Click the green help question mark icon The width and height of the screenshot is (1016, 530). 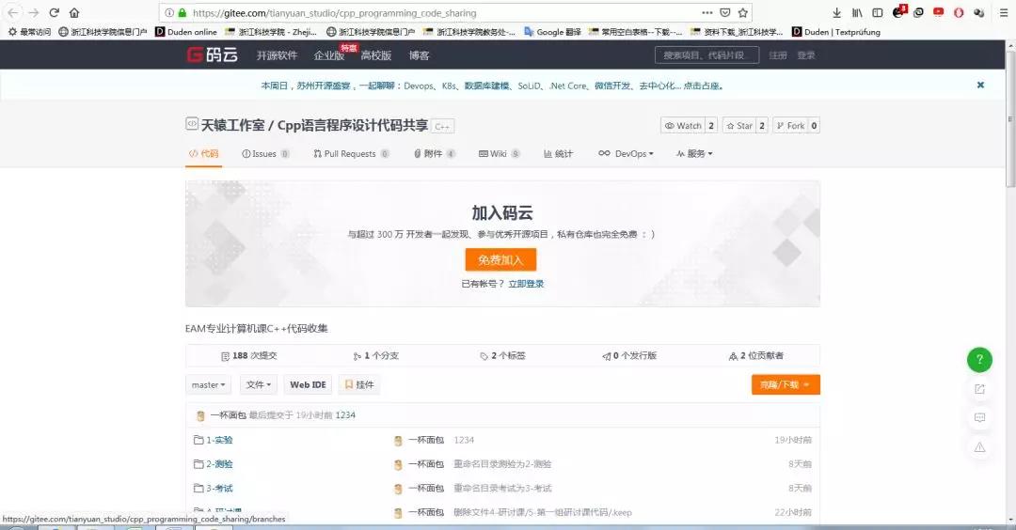tap(979, 359)
